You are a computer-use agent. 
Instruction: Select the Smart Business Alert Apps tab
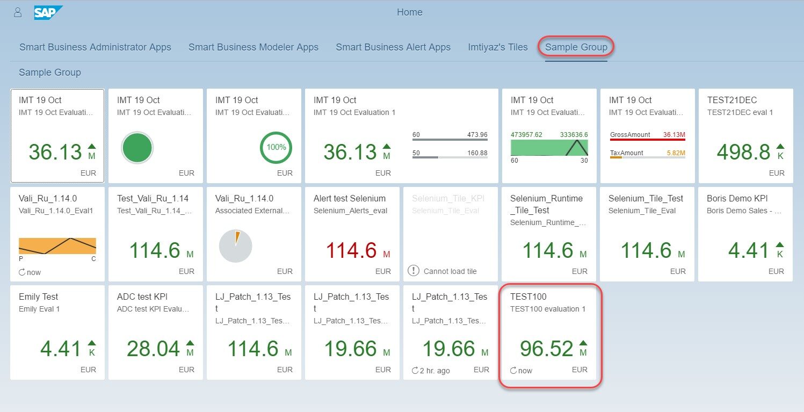pyautogui.click(x=393, y=47)
